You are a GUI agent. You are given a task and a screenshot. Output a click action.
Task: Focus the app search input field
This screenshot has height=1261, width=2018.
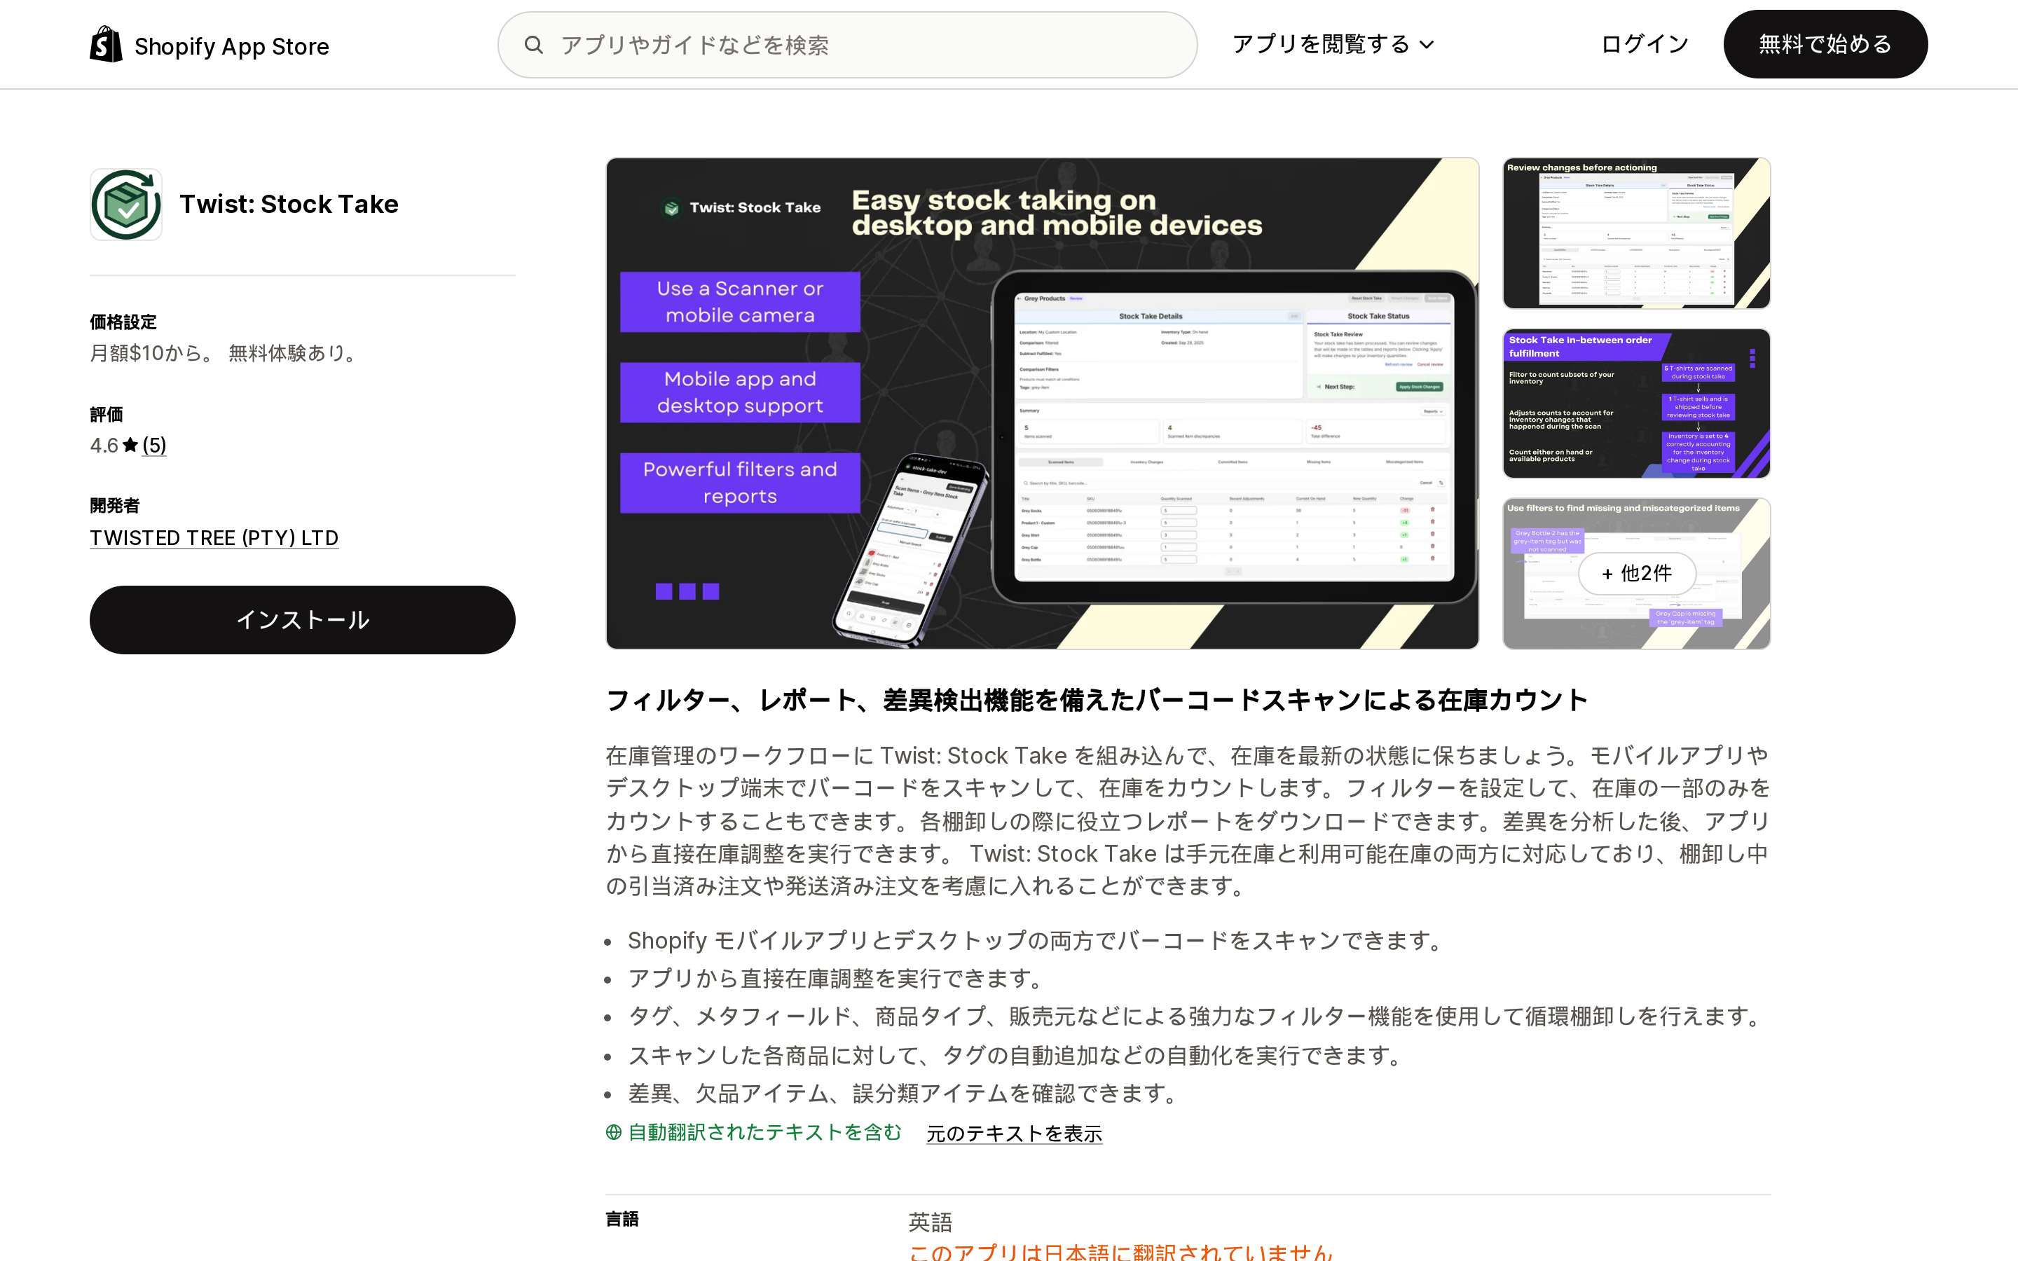click(x=847, y=45)
